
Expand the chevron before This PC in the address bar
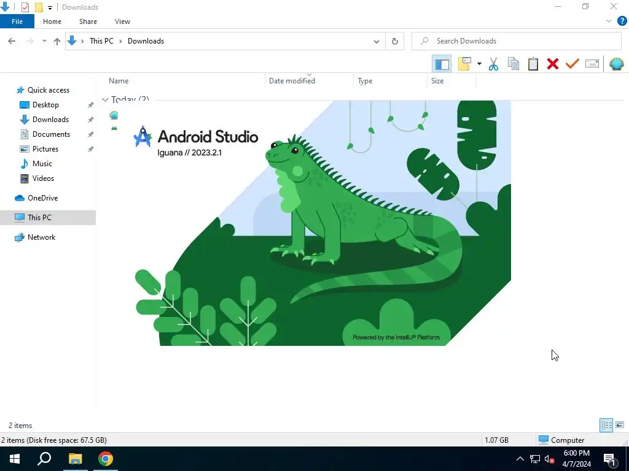[82, 41]
